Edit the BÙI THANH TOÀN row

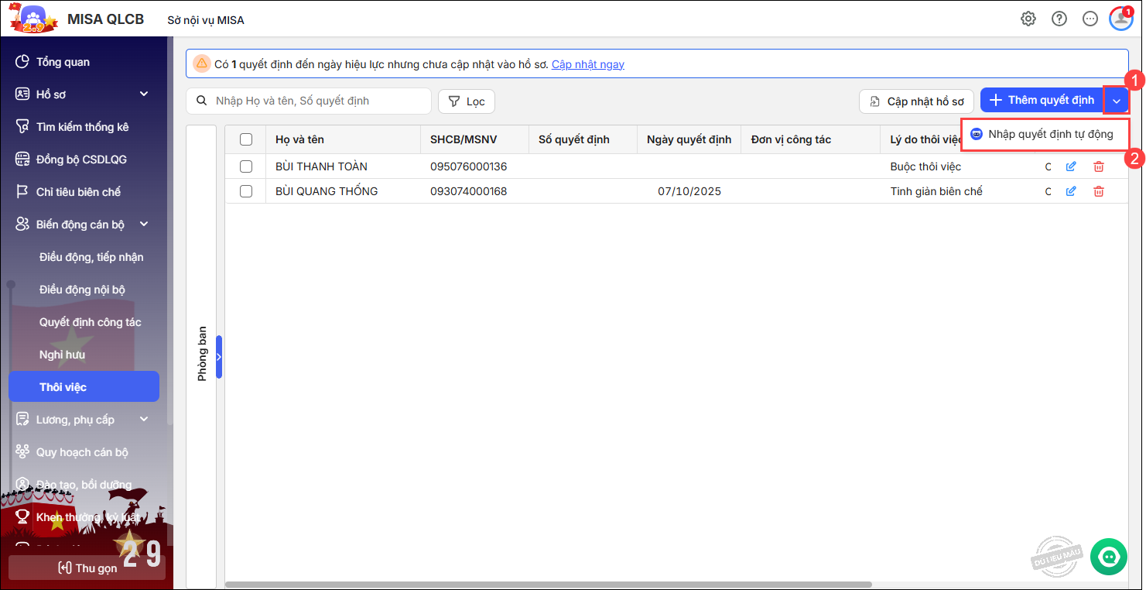1071,166
